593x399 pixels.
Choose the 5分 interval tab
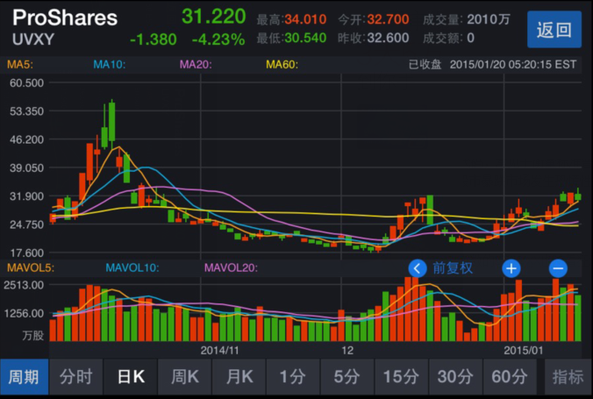pyautogui.click(x=347, y=377)
